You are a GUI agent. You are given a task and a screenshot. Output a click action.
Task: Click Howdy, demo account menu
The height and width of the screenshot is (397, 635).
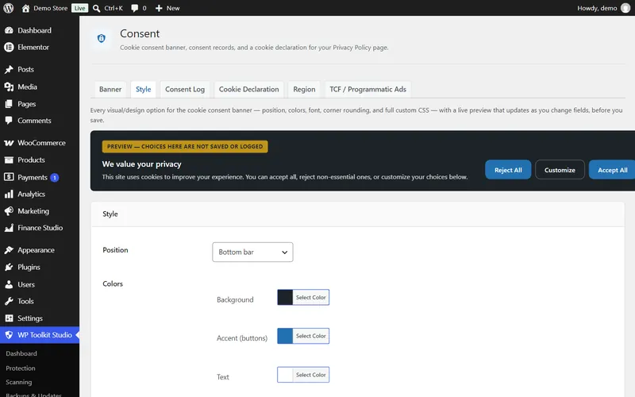coord(603,8)
